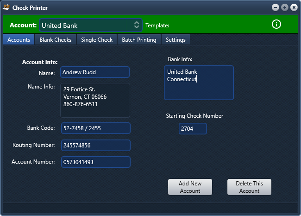The image size is (301, 216).
Task: Click into the Name Info address box
Action: click(95, 100)
